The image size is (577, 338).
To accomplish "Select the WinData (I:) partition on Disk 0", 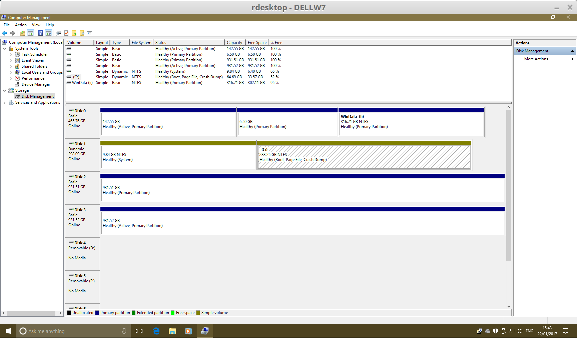I will (x=411, y=124).
